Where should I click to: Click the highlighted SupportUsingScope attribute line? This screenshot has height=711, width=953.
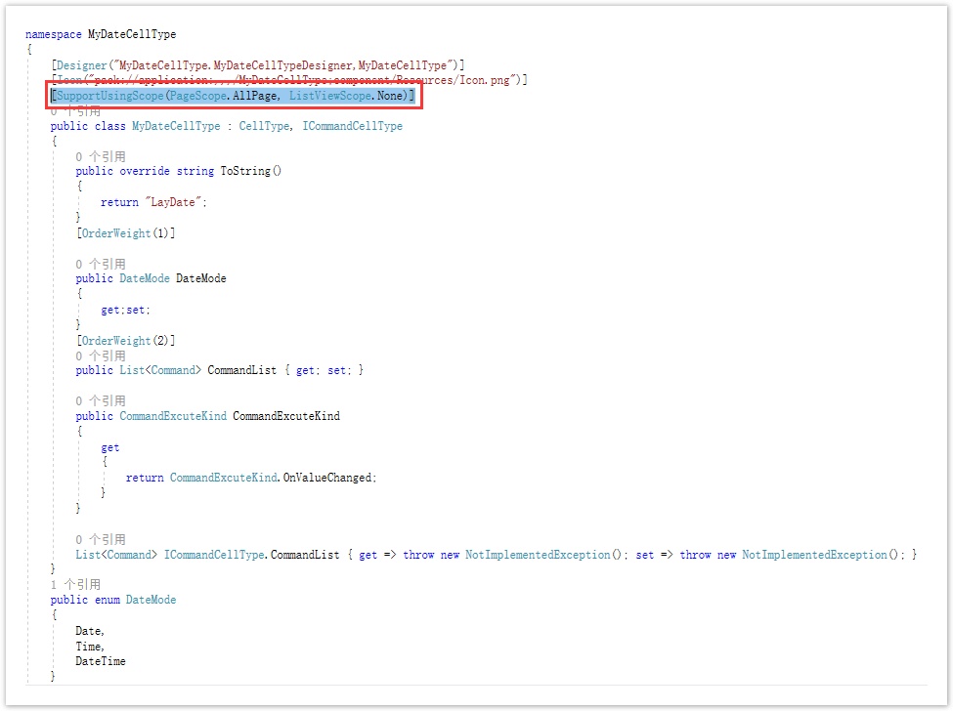[x=234, y=96]
